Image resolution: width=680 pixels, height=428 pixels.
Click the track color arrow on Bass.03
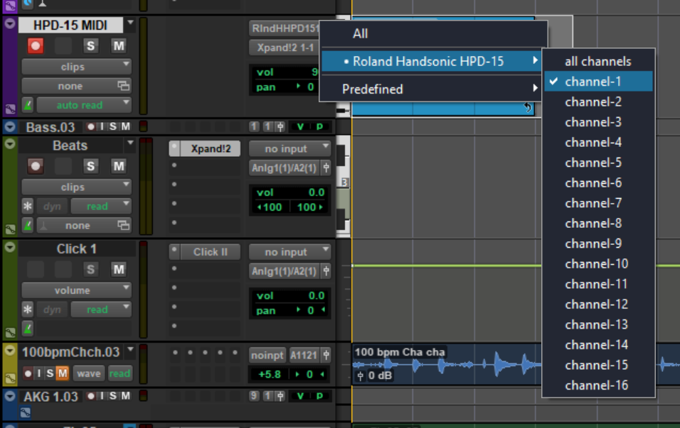(x=10, y=126)
